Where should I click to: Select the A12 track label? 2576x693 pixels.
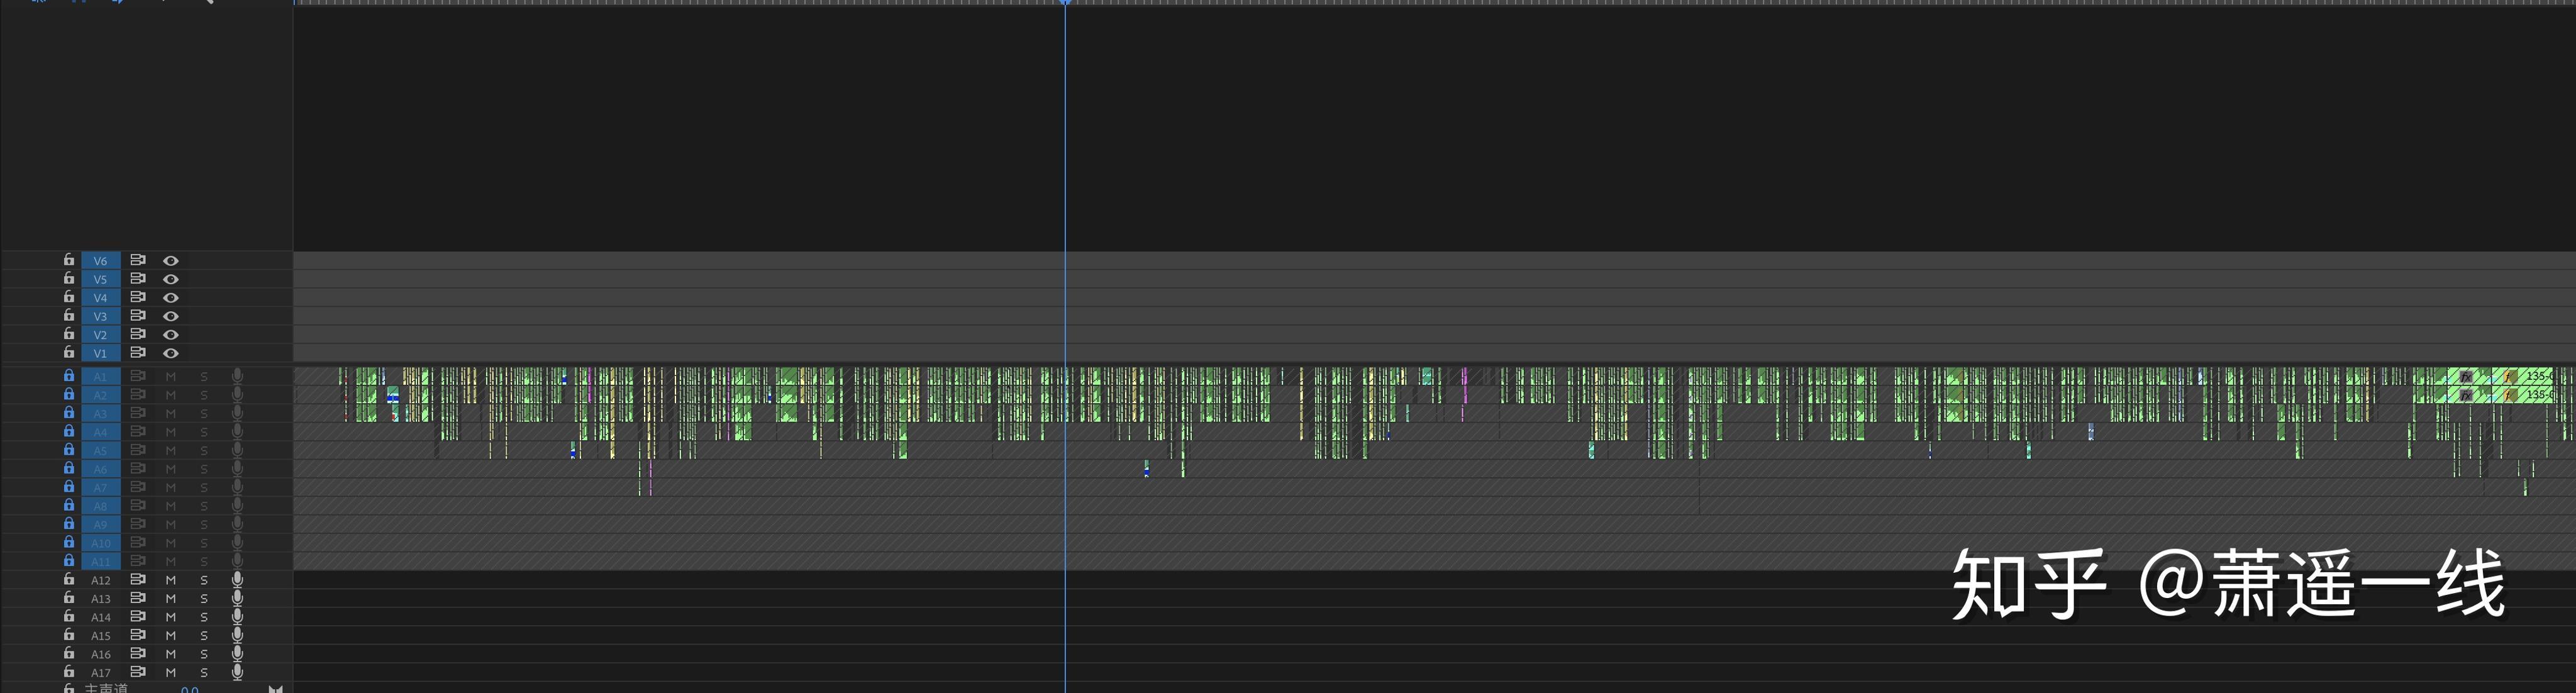(x=100, y=580)
